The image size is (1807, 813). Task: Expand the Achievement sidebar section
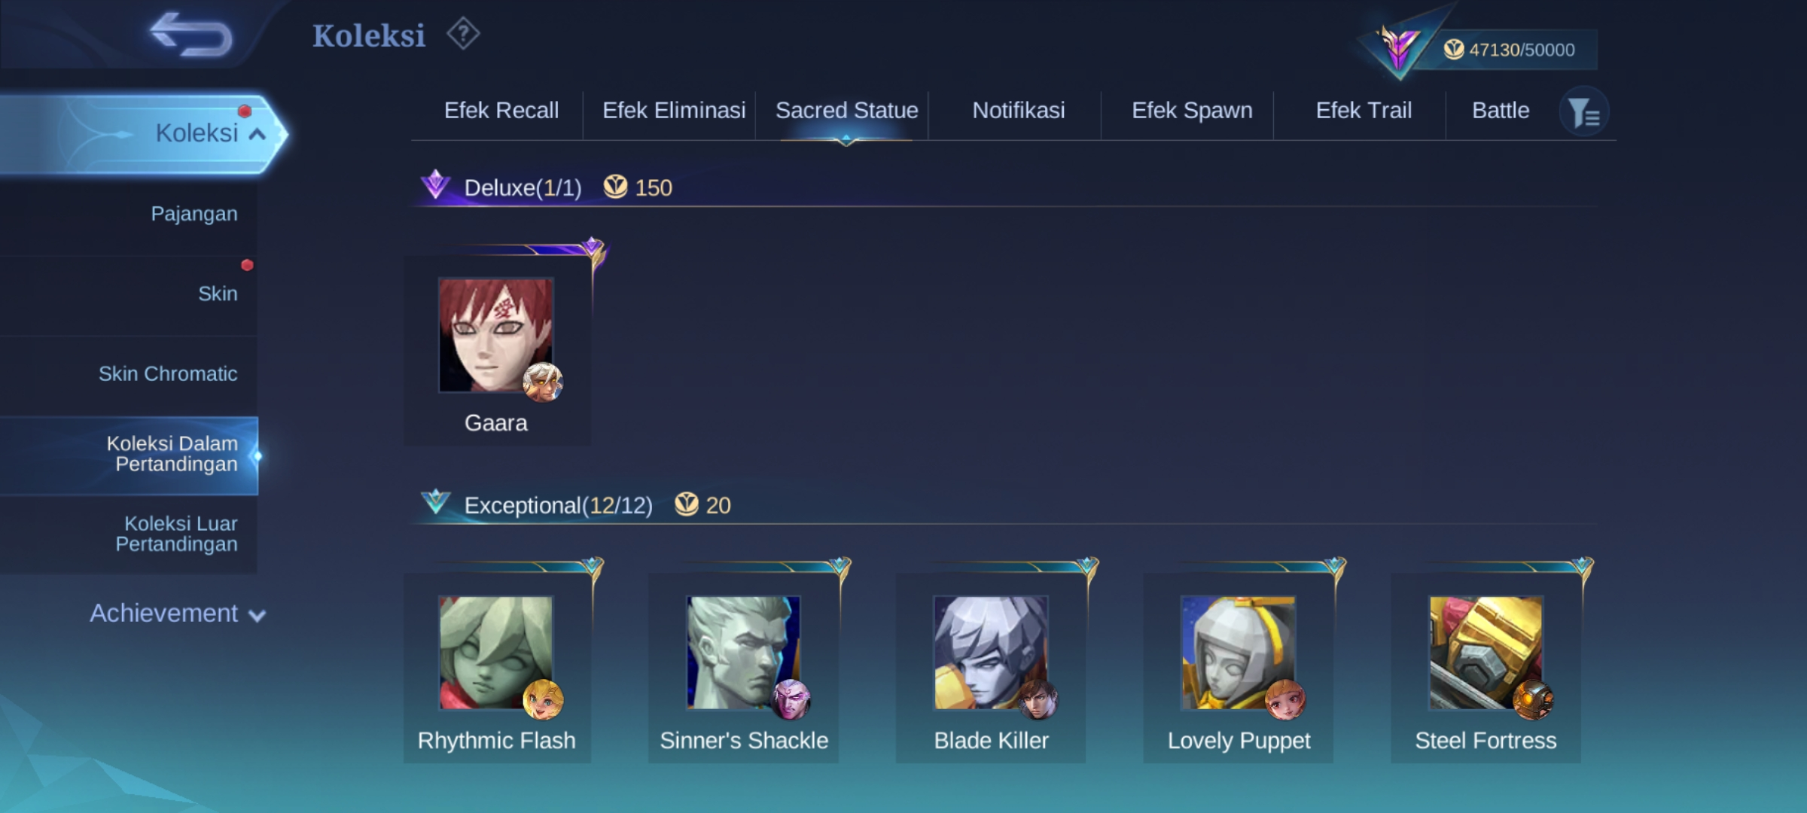[x=178, y=614]
